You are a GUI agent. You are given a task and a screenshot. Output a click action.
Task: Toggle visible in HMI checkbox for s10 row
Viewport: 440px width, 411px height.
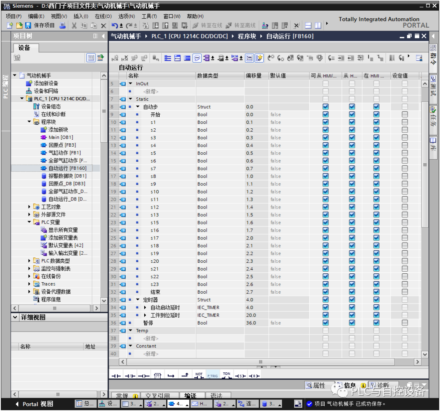pyautogui.click(x=376, y=191)
